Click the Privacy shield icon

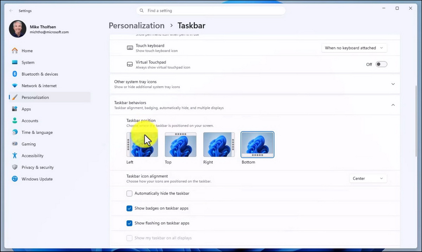15,167
